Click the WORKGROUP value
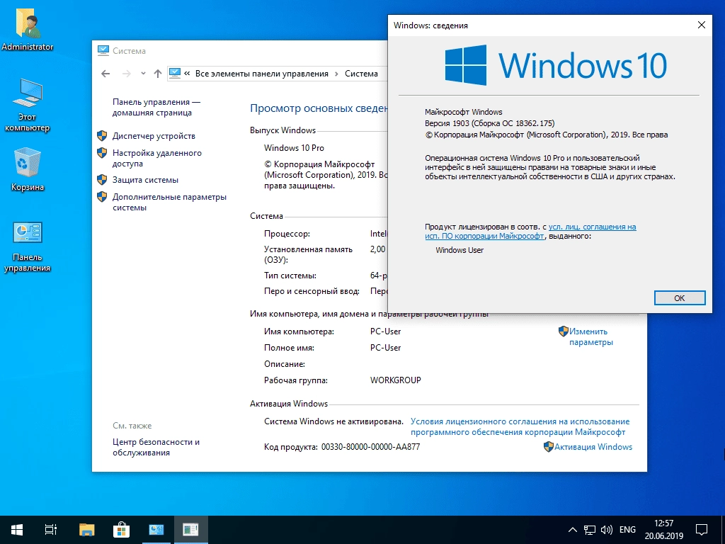Image resolution: width=725 pixels, height=544 pixels. pos(395,380)
